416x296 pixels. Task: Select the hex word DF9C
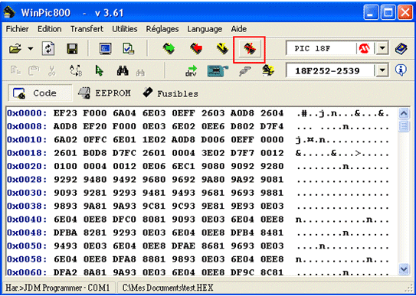242,272
